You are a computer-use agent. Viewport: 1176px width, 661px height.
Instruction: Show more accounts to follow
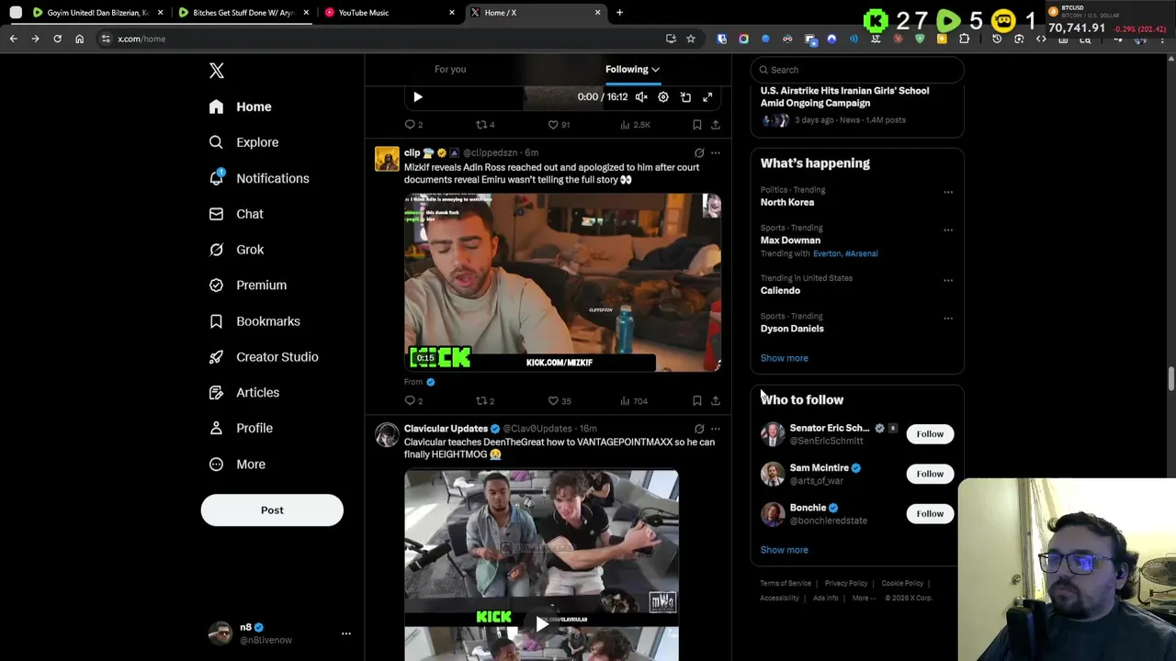784,550
